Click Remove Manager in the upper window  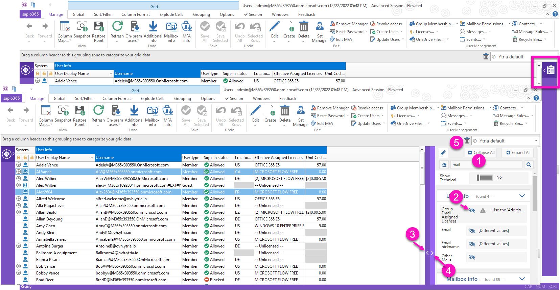pyautogui.click(x=349, y=24)
